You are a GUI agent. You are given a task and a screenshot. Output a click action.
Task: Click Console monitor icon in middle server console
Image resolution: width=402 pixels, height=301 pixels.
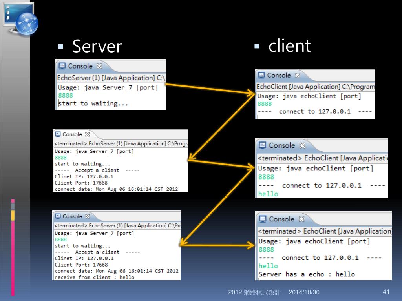[58, 134]
